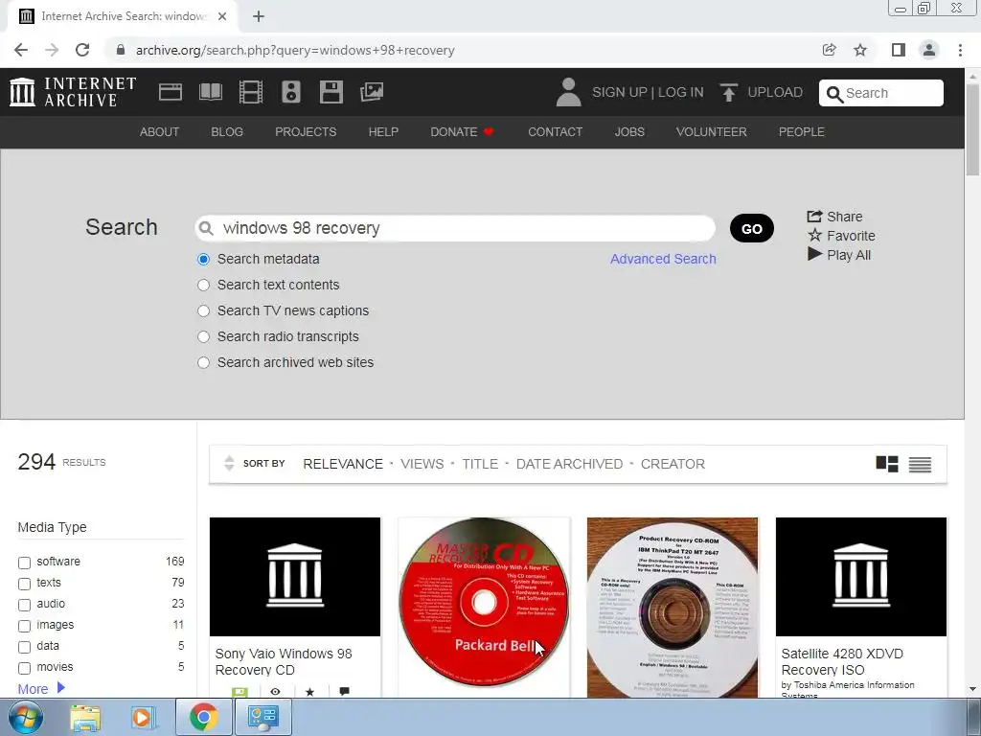The height and width of the screenshot is (736, 981).
Task: Sort results by TITLE
Action: point(481,464)
